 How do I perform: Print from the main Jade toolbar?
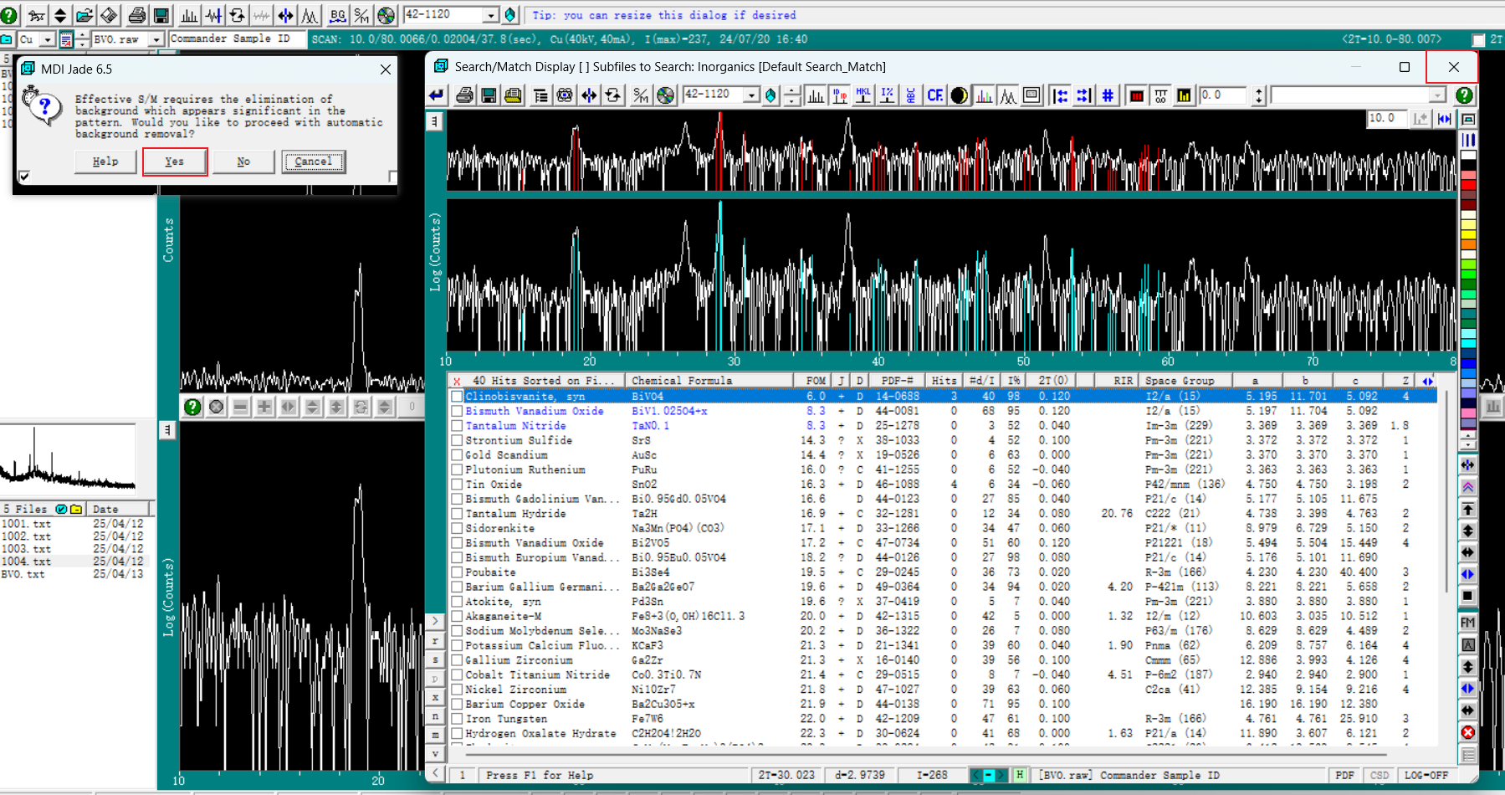137,15
